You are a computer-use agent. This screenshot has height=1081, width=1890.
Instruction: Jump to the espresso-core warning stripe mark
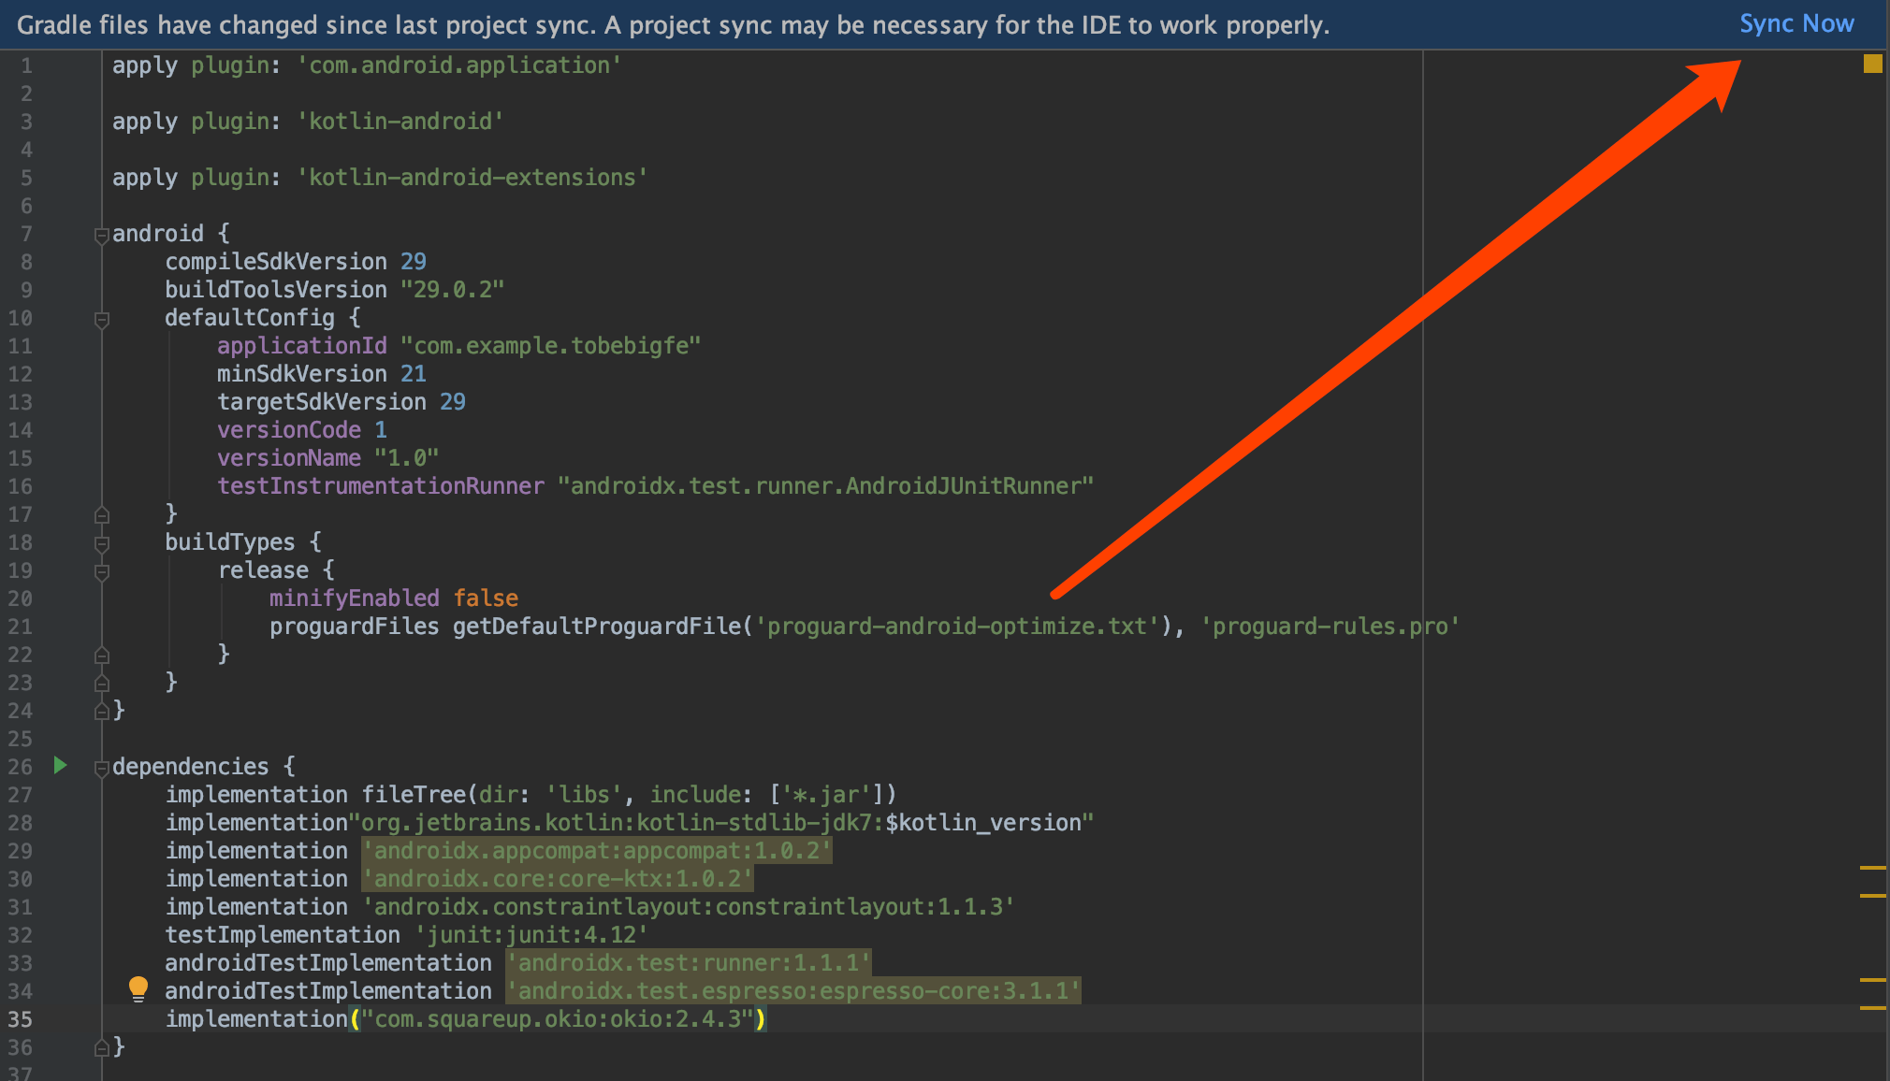1872,1007
